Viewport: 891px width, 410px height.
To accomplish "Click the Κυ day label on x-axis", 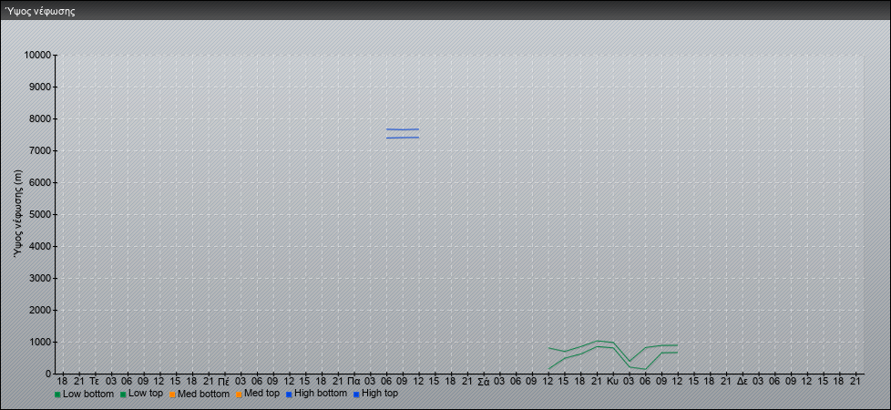I will (612, 381).
